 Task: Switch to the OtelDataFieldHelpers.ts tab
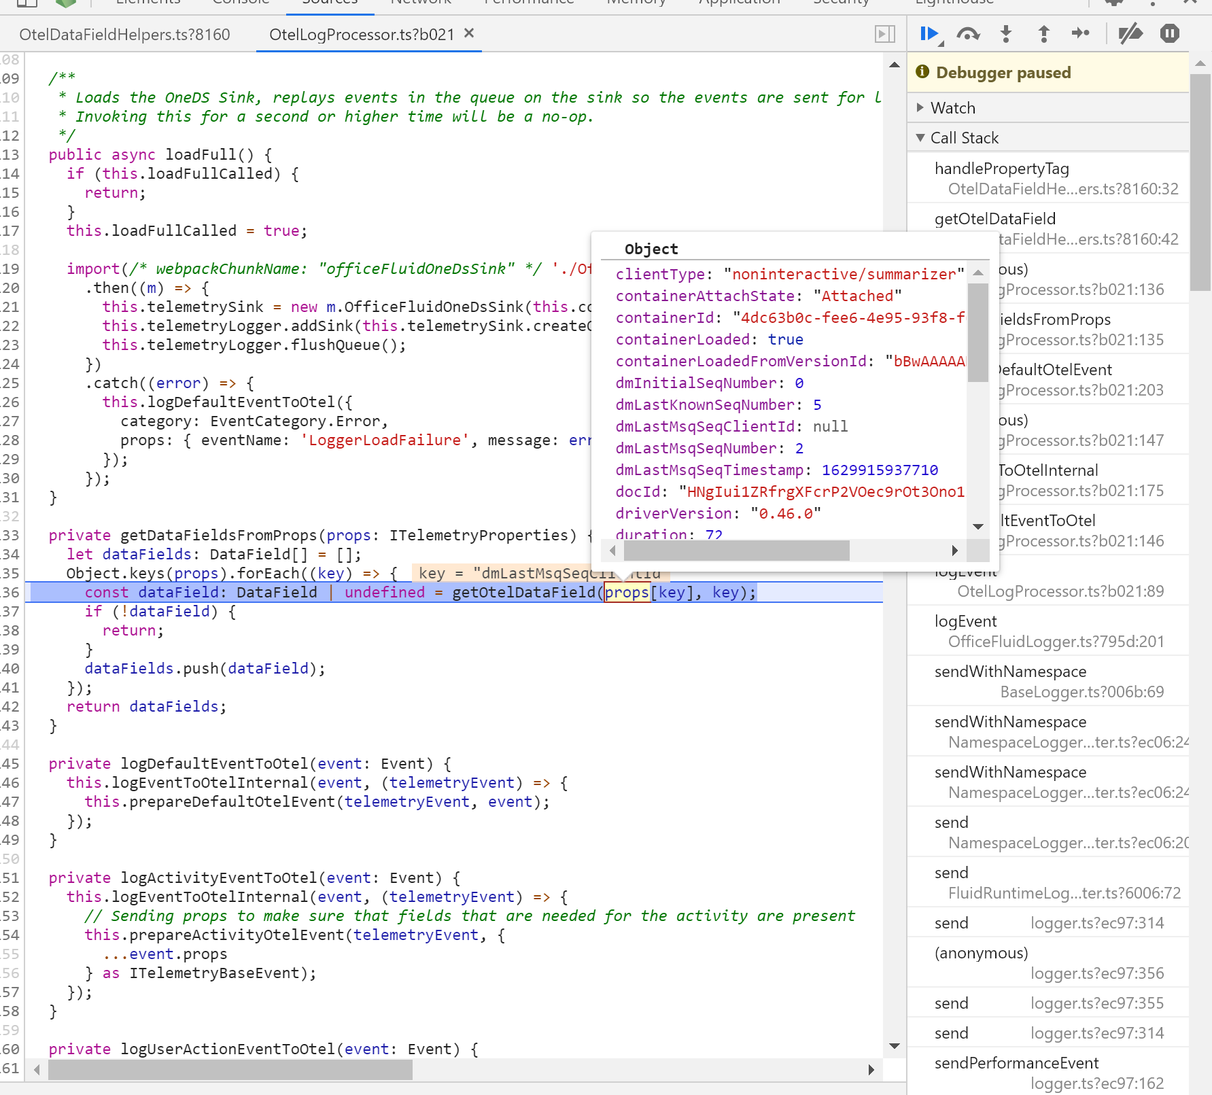(125, 34)
